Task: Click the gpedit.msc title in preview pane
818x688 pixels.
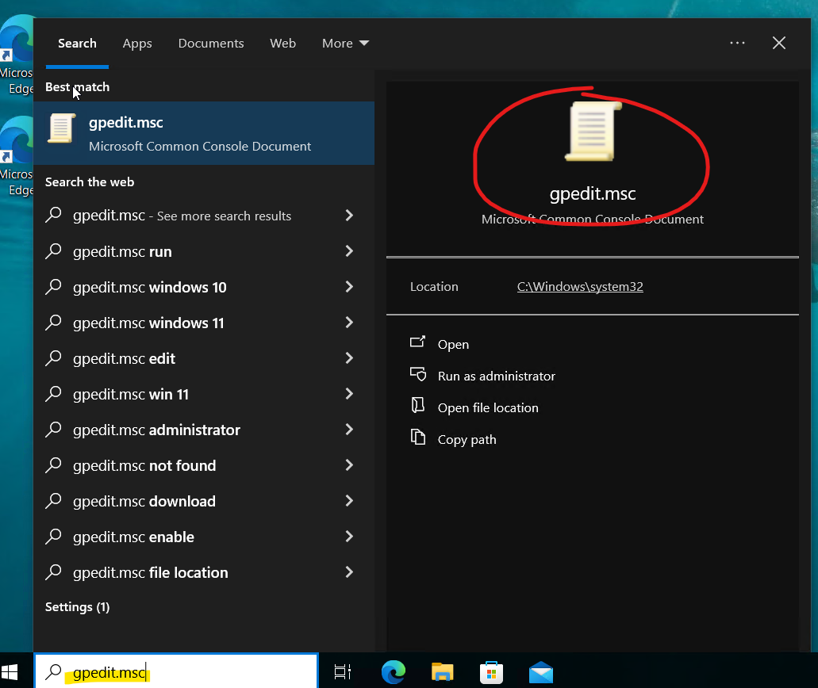Action: tap(593, 194)
